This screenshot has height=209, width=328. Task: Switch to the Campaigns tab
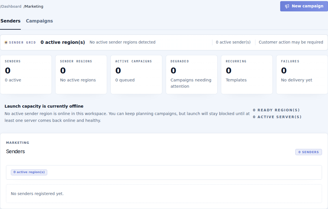pyautogui.click(x=39, y=21)
